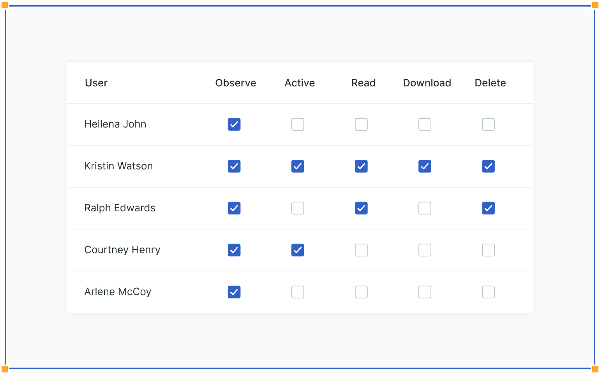Uncheck Download for Kristin Watson
This screenshot has height=374, width=600.
pos(425,166)
